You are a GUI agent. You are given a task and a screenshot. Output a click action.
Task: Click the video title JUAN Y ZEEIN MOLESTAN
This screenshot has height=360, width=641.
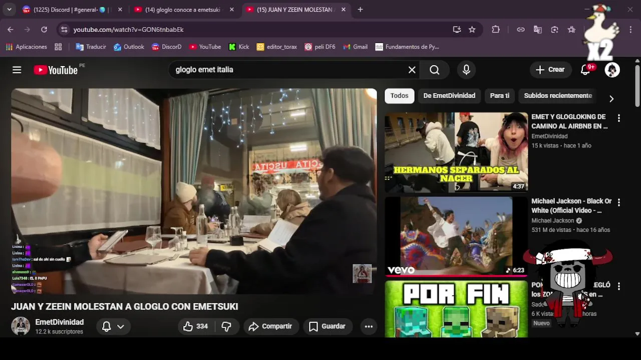[125, 306]
